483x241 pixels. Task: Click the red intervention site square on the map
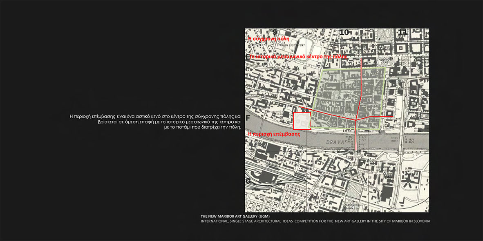click(x=302, y=121)
